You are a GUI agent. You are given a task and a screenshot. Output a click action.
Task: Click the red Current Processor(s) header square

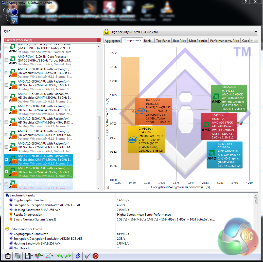click(x=98, y=40)
